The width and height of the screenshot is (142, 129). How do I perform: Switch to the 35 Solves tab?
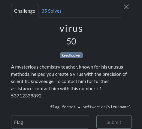pyautogui.click(x=51, y=11)
